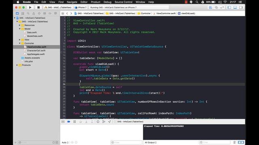Open the Navigate menu
259x145 pixels.
pyautogui.click(x=72, y=2)
